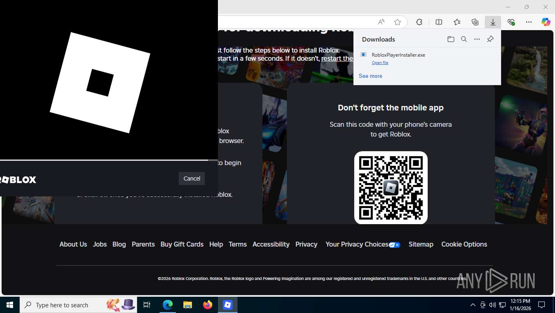Open the About Us footer link
This screenshot has width=555, height=313.
tap(73, 245)
